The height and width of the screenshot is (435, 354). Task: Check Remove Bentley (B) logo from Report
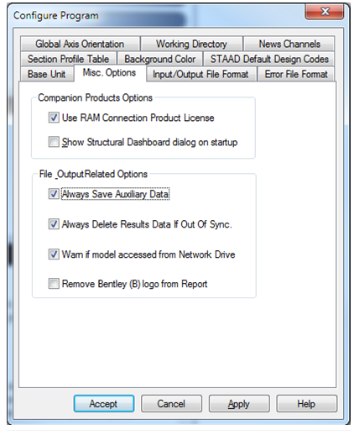[54, 284]
